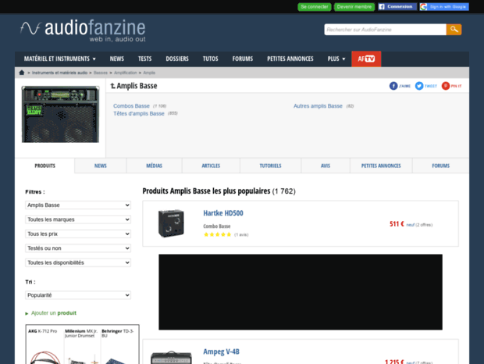Click the Pinterest Pin It icon

[x=451, y=86]
